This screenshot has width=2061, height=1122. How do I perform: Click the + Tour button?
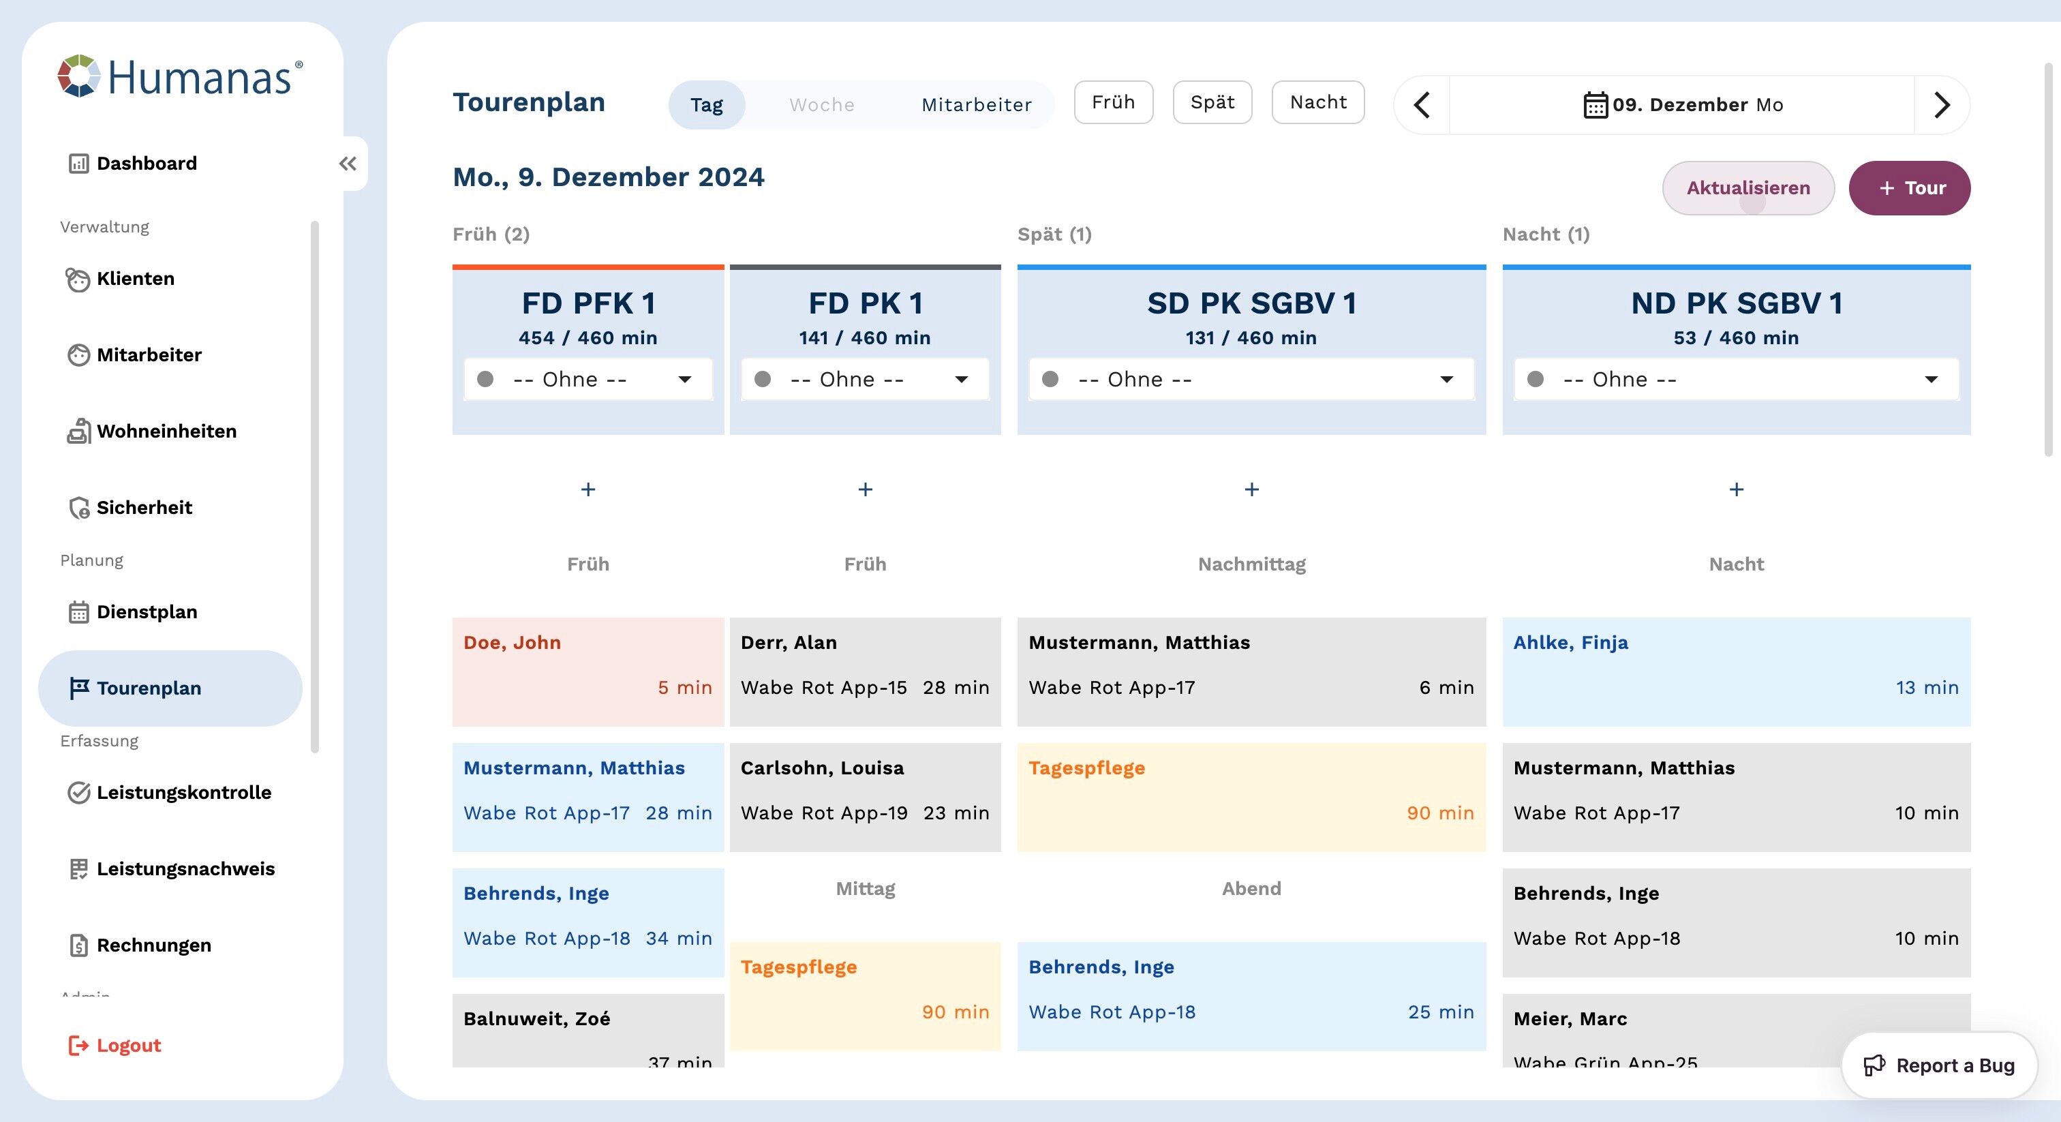(x=1909, y=188)
